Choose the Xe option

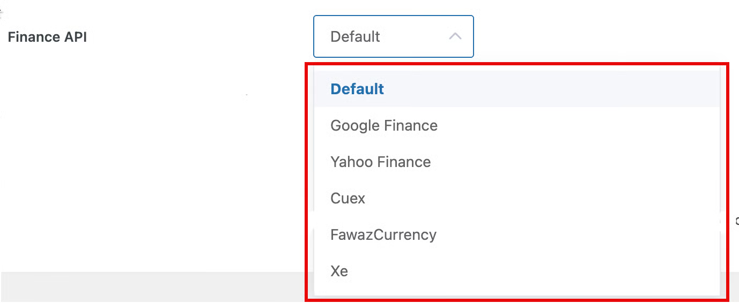pos(339,271)
